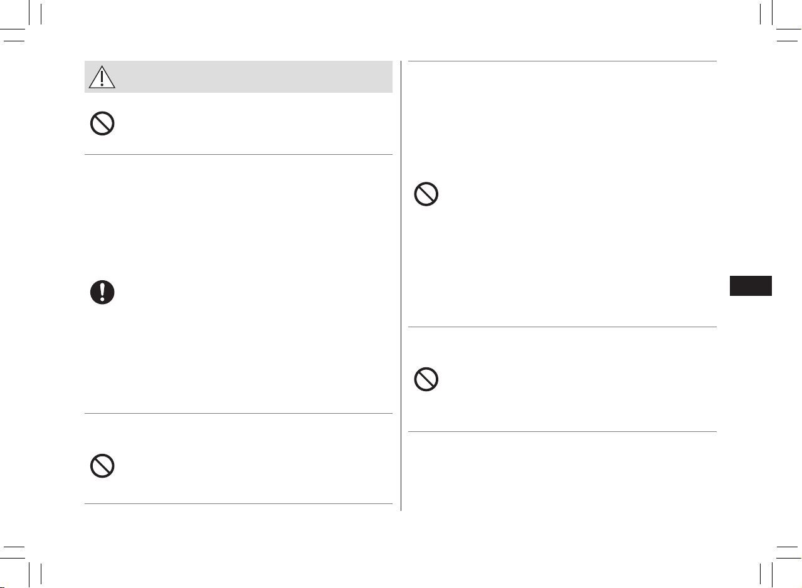The image size is (802, 588).
Task: Click the gray header bar beside warning triangle
Action: click(238, 76)
